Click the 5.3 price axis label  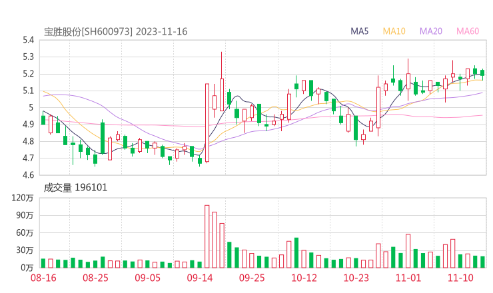click(x=28, y=57)
